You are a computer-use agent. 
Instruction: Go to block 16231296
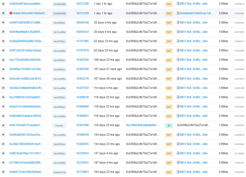point(82,4)
